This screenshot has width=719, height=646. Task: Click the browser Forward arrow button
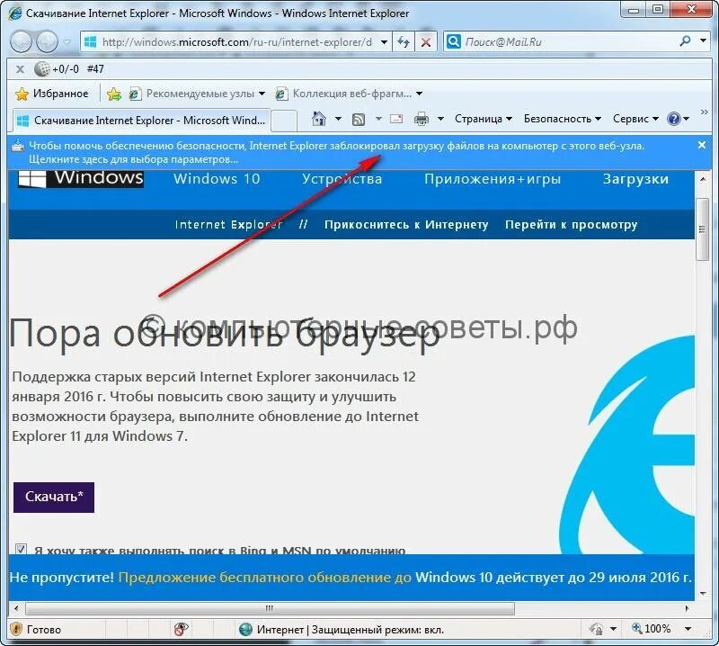click(47, 41)
